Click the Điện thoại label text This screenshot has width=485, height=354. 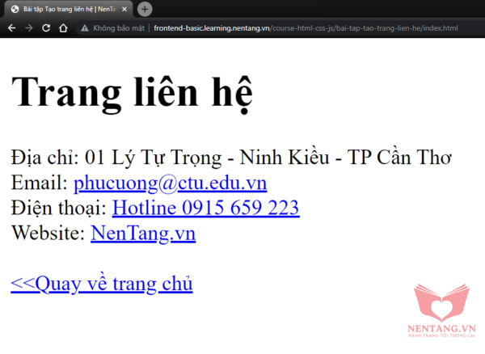(59, 208)
